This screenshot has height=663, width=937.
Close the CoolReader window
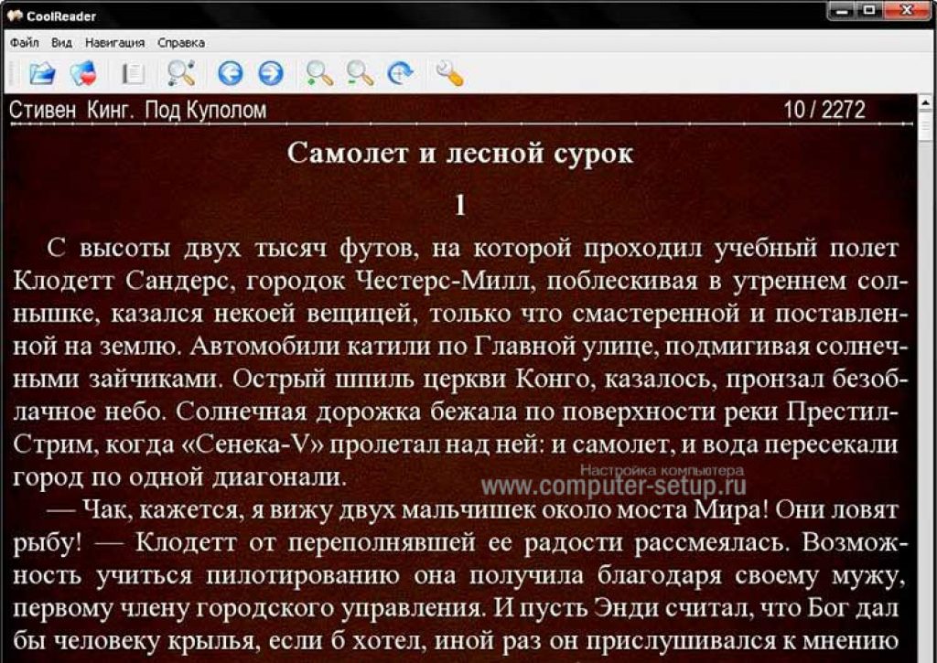coord(908,10)
